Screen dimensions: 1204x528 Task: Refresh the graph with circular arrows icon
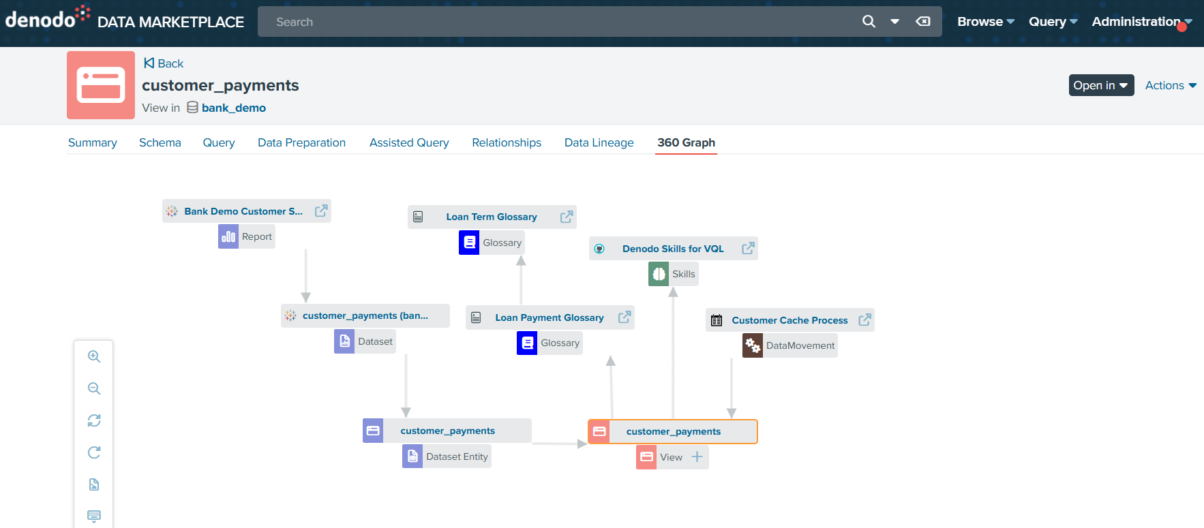click(94, 420)
